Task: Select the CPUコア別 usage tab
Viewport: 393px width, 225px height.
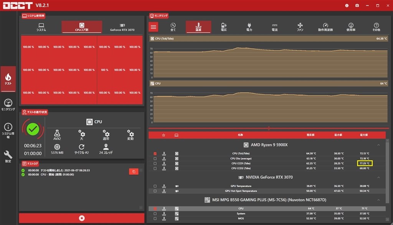Action: 82,27
